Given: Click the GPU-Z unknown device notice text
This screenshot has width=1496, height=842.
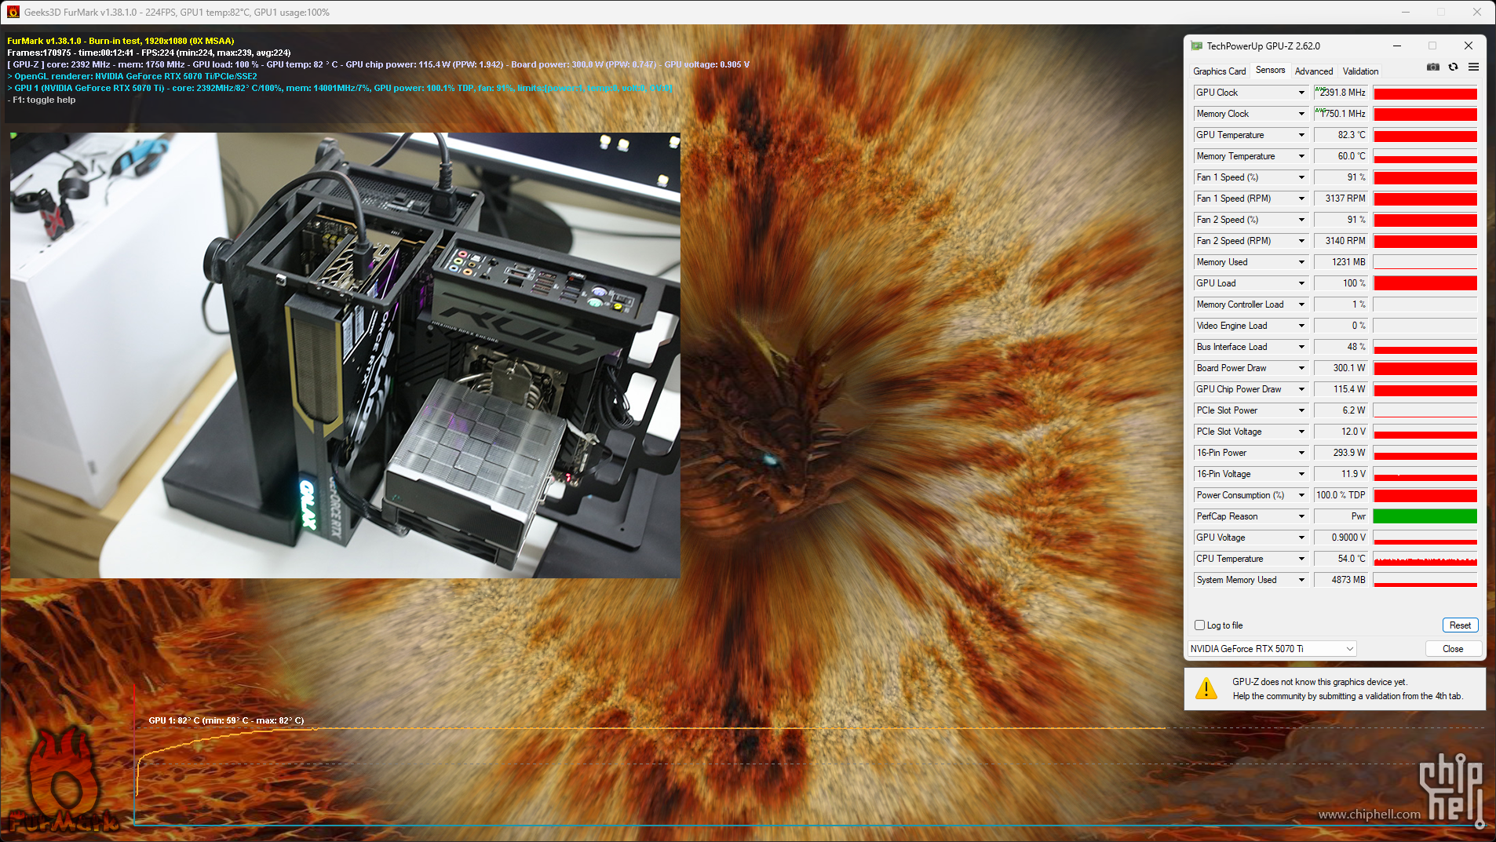Looking at the screenshot, I should coord(1348,689).
